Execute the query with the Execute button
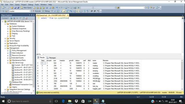The image size is (185, 104). point(37,11)
